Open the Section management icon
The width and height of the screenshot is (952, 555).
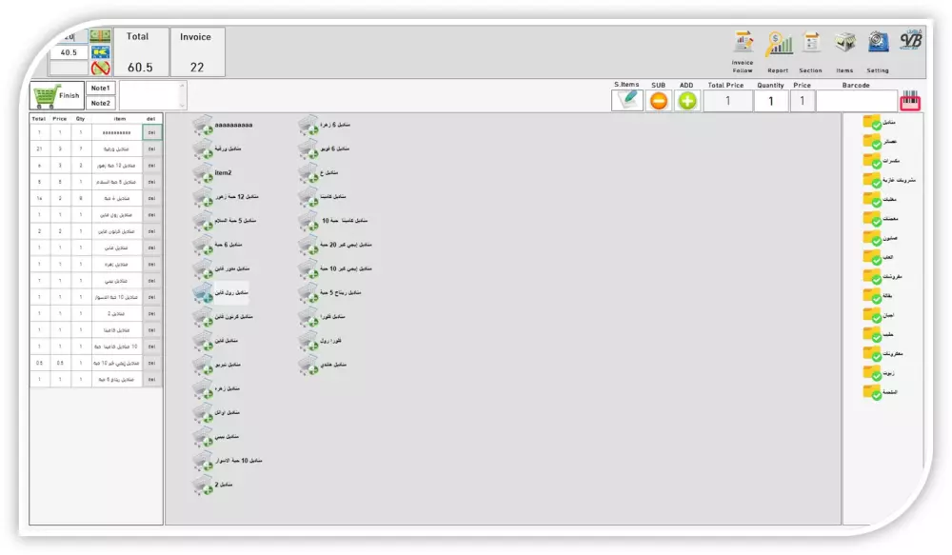point(810,51)
